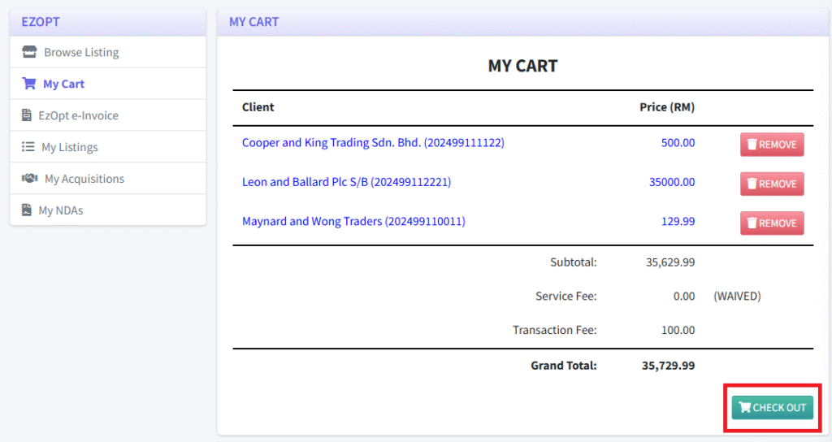This screenshot has width=832, height=442.
Task: Select the handshake icon for My Acquisitions
Action: pos(30,179)
